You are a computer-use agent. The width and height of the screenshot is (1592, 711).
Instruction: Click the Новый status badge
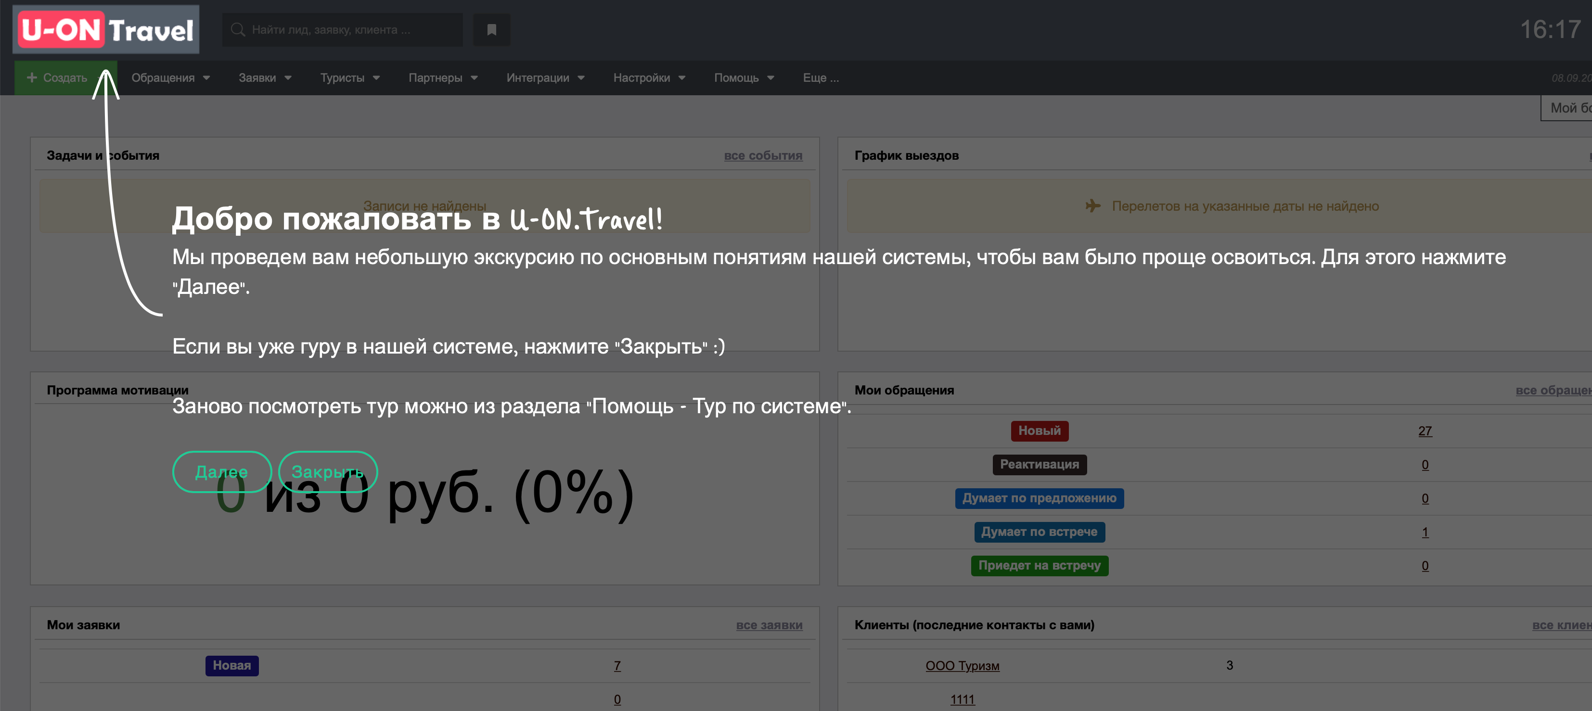click(x=1039, y=431)
